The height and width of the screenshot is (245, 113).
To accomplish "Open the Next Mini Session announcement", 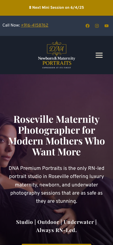I will [57, 8].
